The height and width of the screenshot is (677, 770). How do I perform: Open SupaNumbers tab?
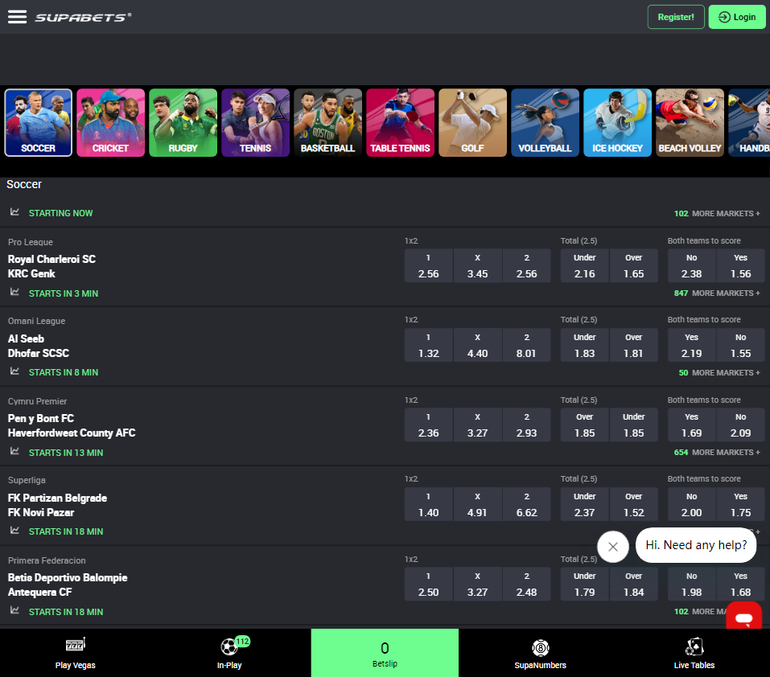tap(540, 653)
